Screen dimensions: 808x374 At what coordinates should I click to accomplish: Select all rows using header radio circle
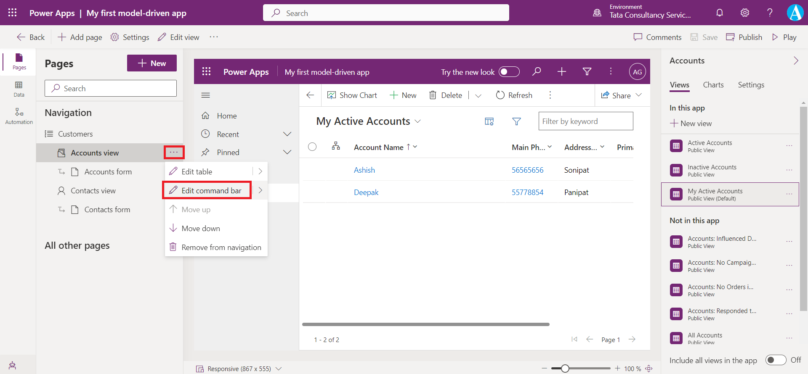pos(312,147)
